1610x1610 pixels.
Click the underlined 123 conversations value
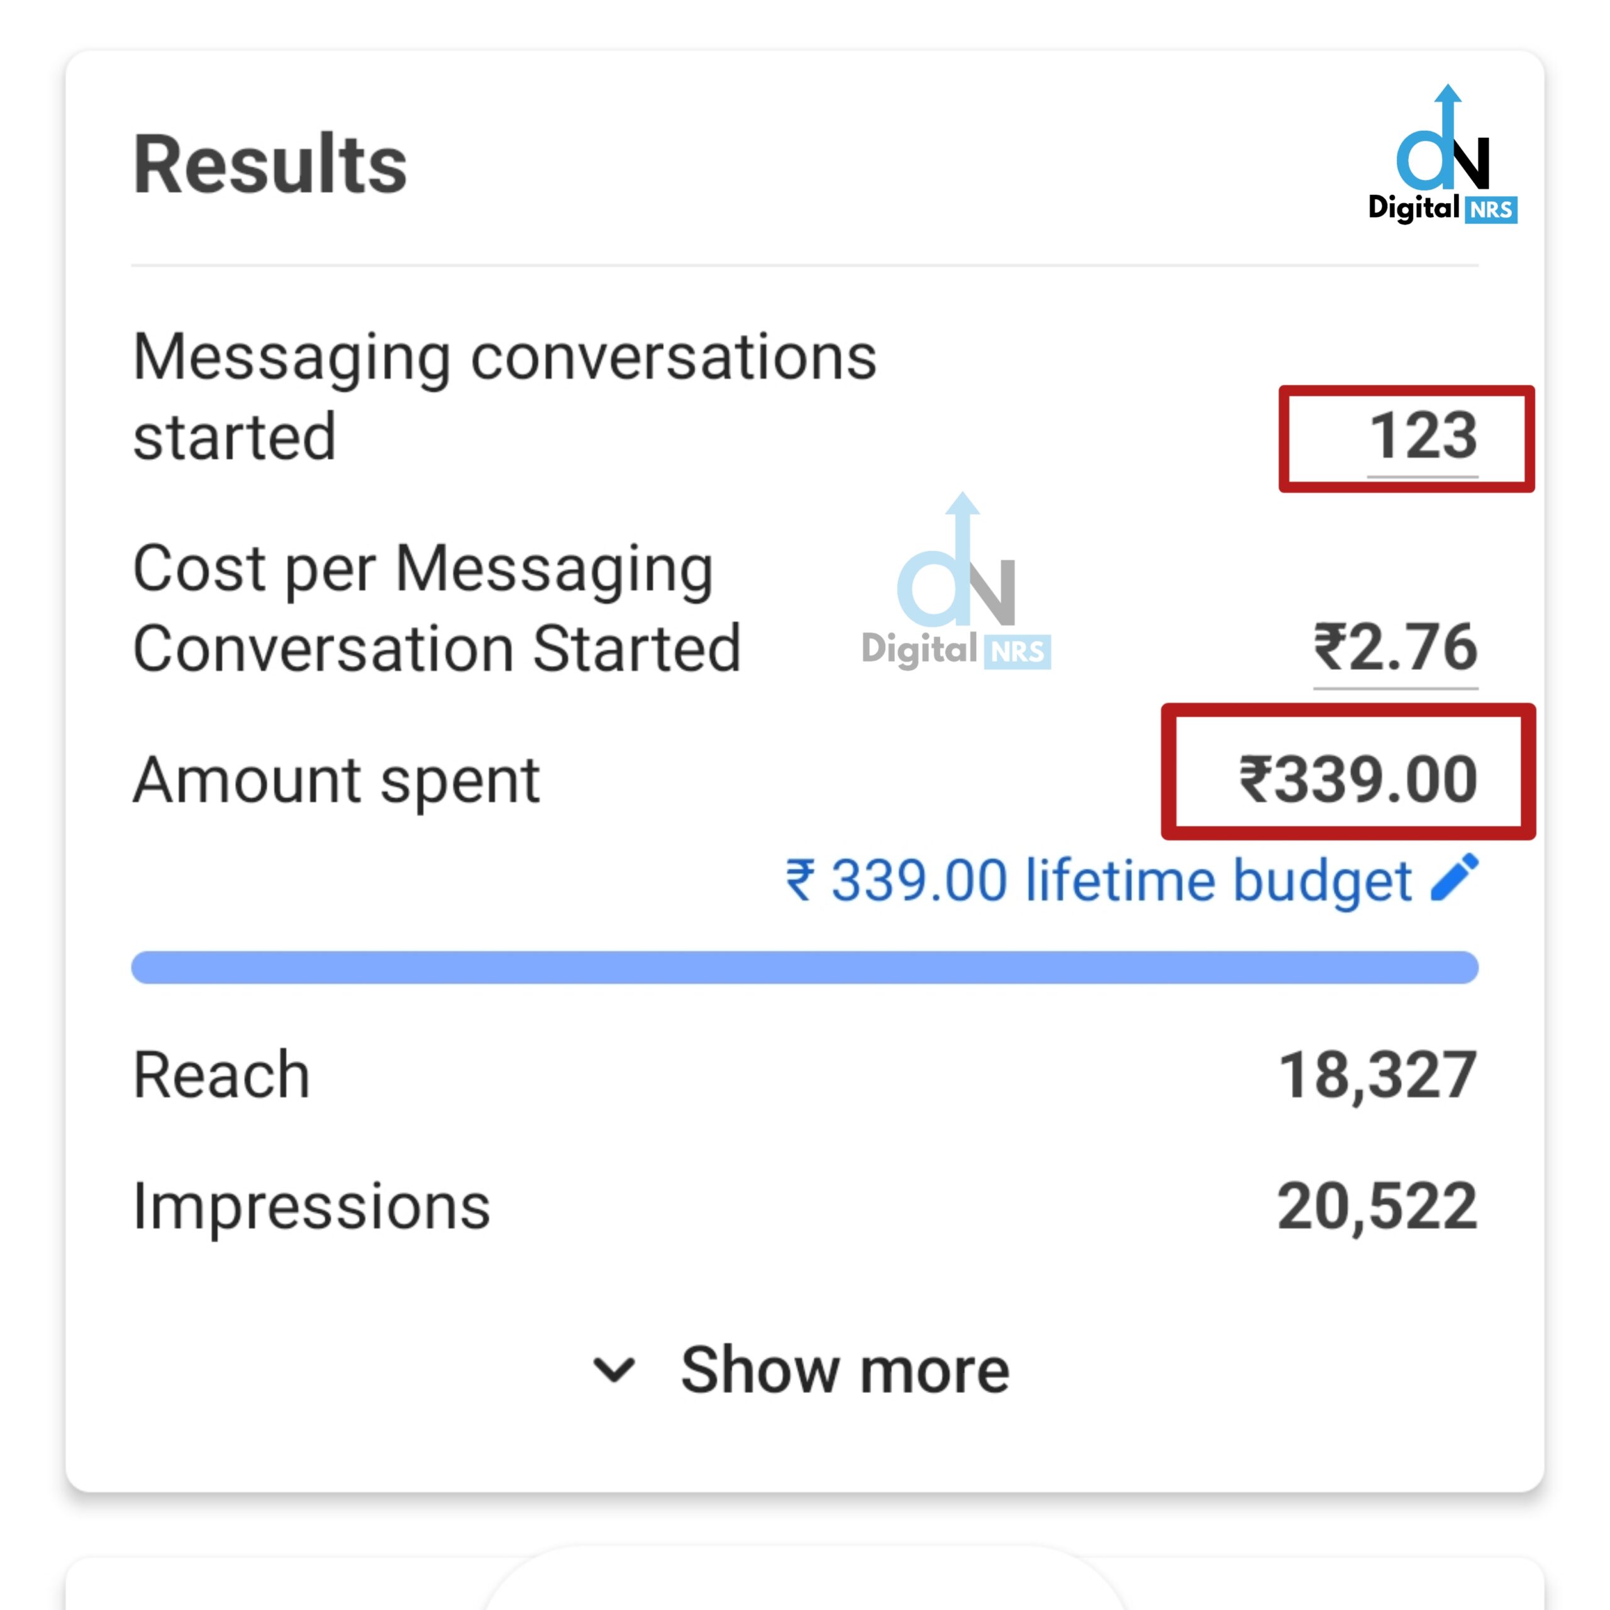point(1423,436)
